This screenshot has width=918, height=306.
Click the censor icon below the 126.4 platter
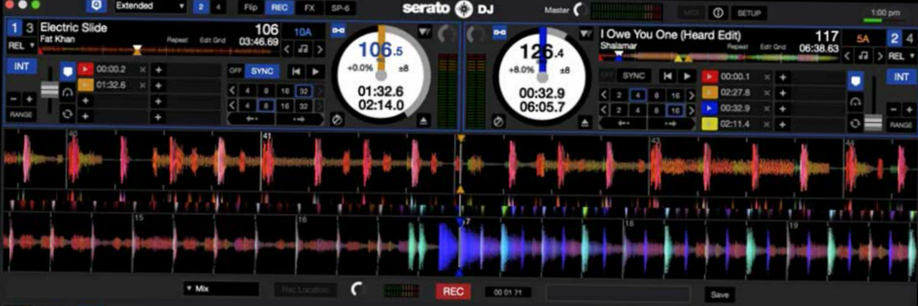coord(498,123)
